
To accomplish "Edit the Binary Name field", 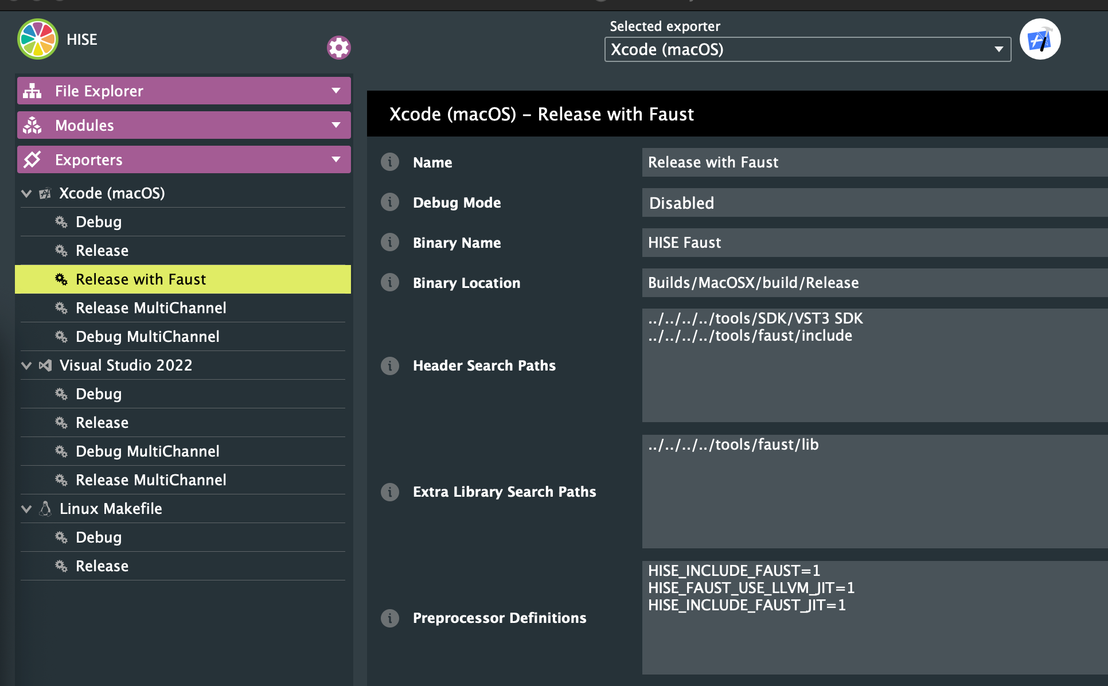I will [x=875, y=243].
